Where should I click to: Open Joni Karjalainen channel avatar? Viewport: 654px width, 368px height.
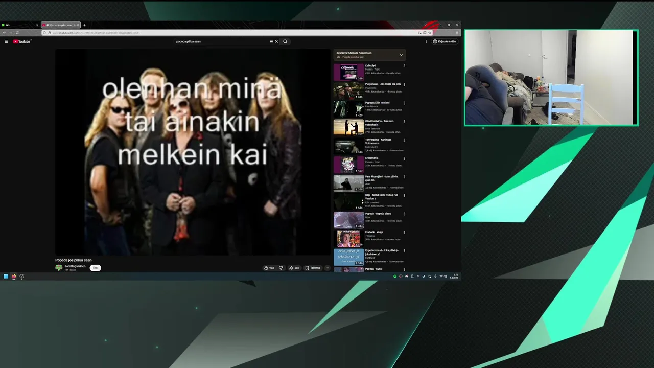coord(59,268)
